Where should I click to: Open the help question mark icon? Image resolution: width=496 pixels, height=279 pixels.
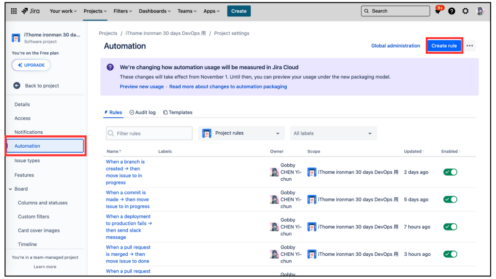(451, 11)
